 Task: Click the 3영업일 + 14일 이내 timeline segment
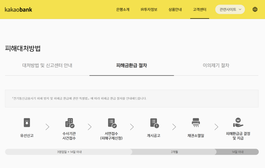click(69, 152)
